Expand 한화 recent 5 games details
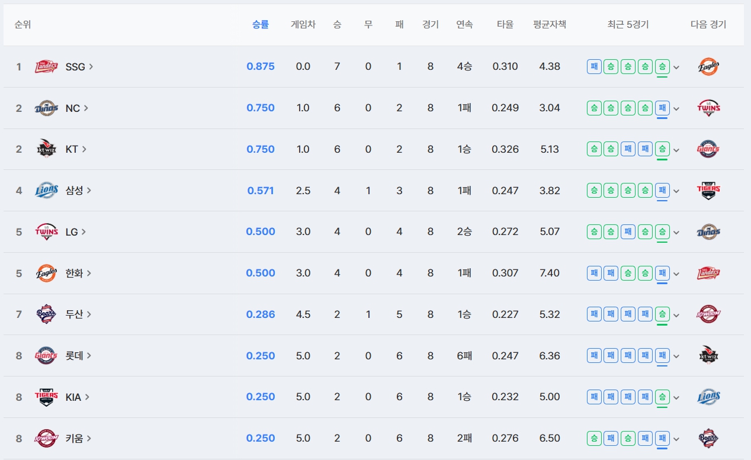The height and width of the screenshot is (460, 751). tap(676, 274)
